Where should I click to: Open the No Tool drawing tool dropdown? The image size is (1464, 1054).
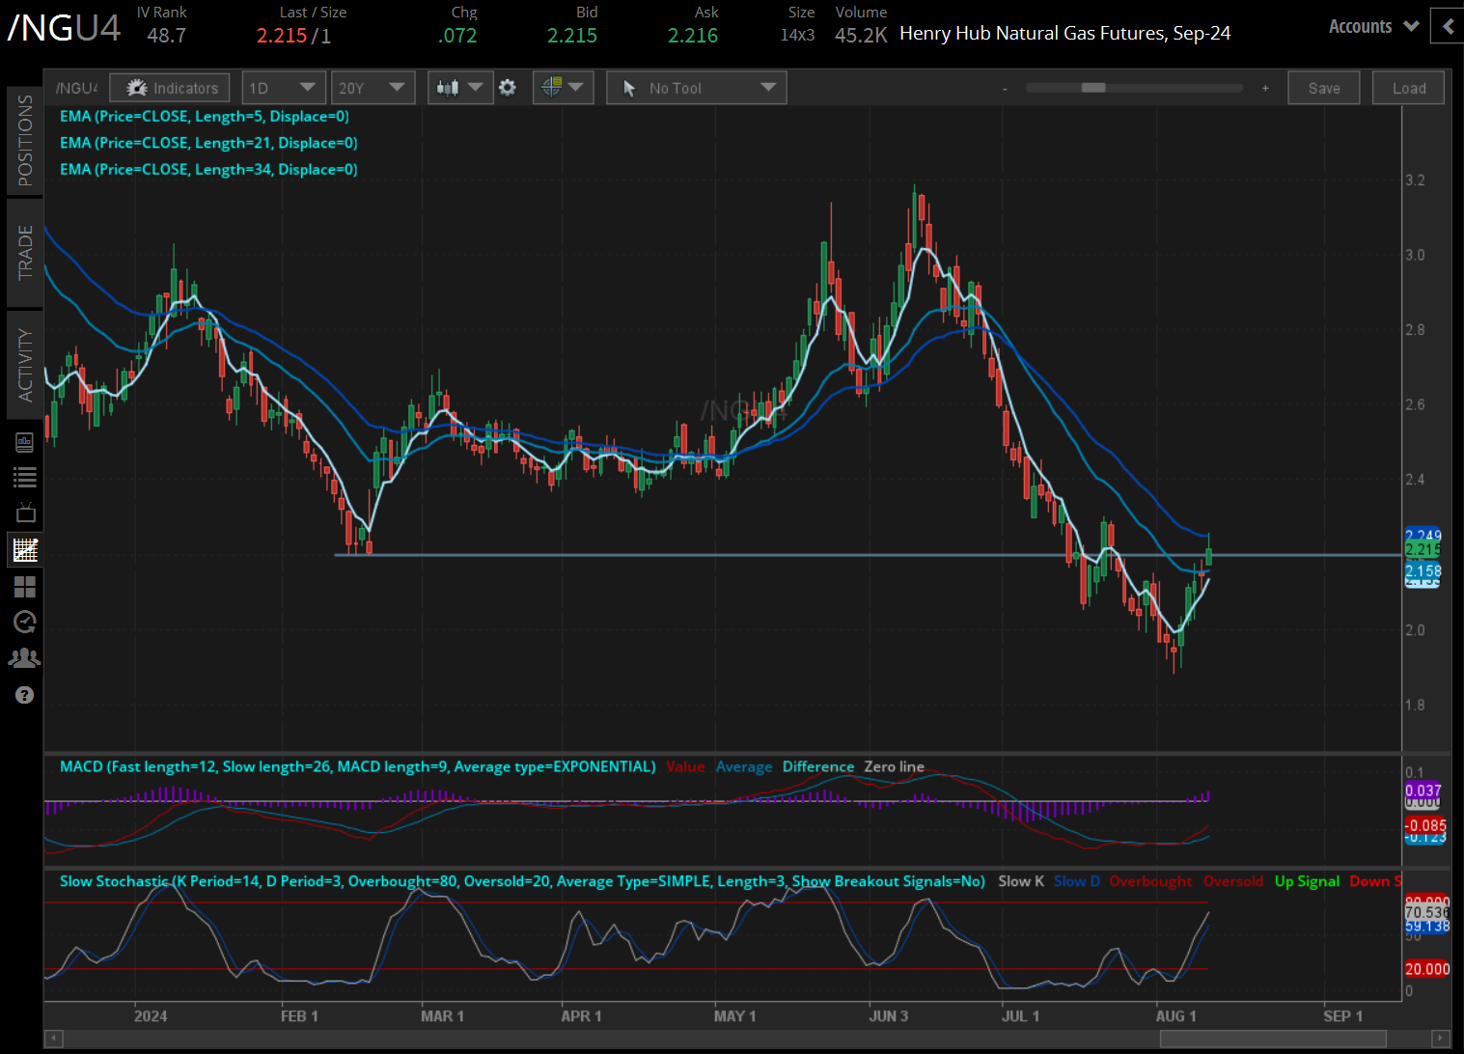[x=696, y=87]
